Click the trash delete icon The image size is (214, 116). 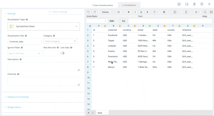[x=194, y=4]
